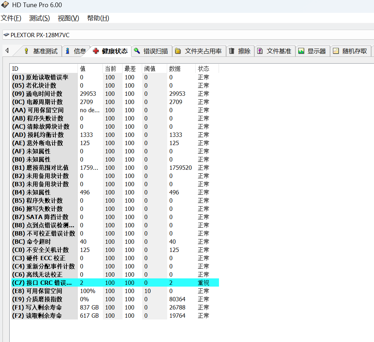
Task: Click the red cross health icon
Action: point(96,51)
